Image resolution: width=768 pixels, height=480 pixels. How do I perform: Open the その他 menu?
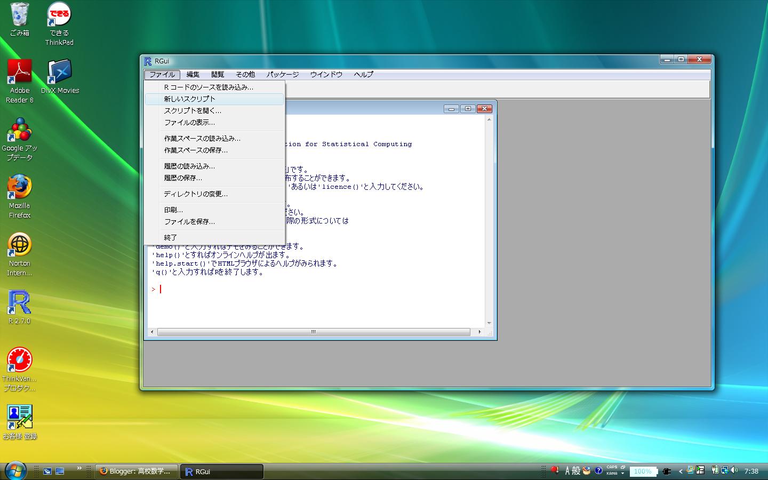245,75
